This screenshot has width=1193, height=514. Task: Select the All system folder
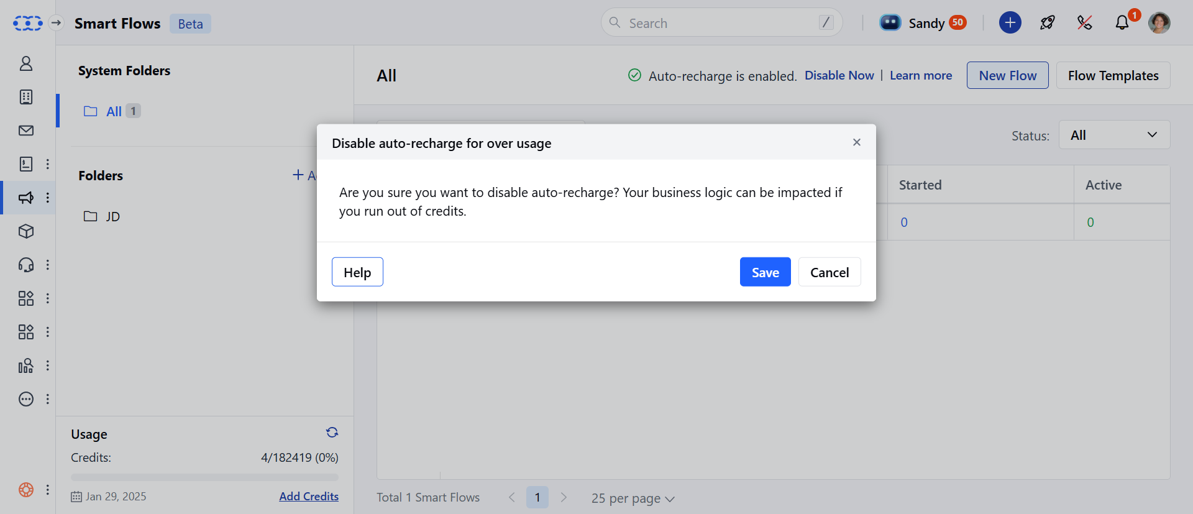coord(114,111)
